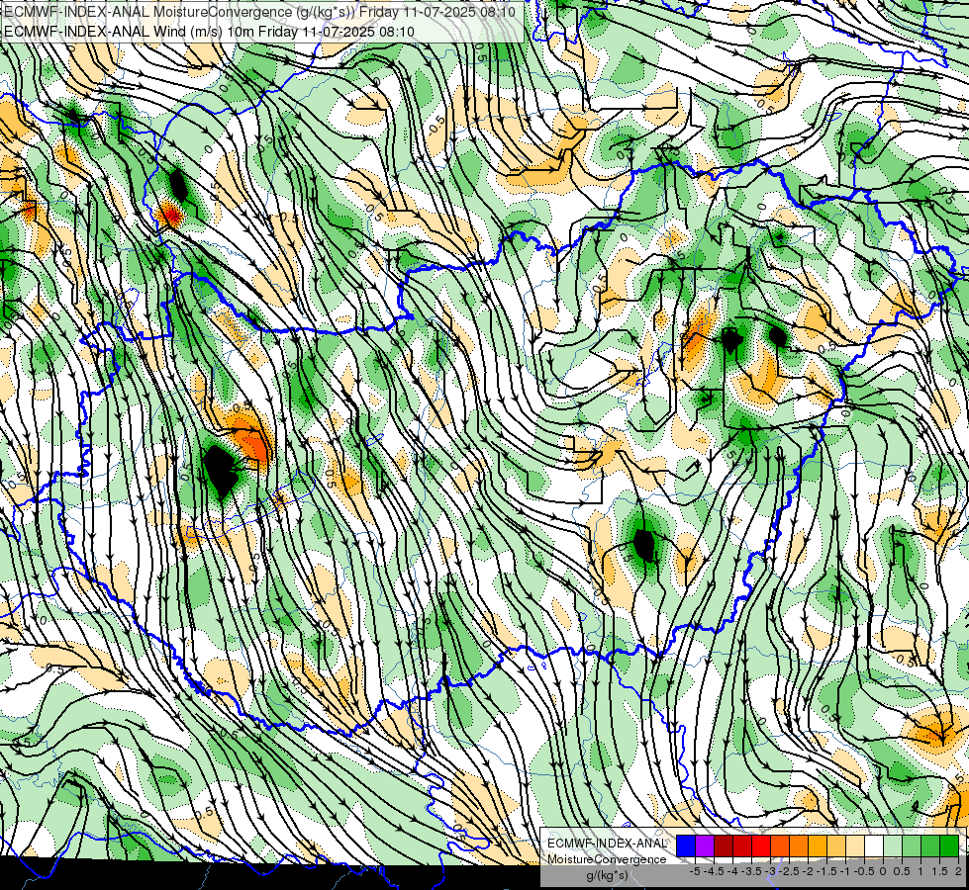Select the palest green swatch between 0 and 0.5
The height and width of the screenshot is (890, 969).
pyautogui.click(x=893, y=846)
